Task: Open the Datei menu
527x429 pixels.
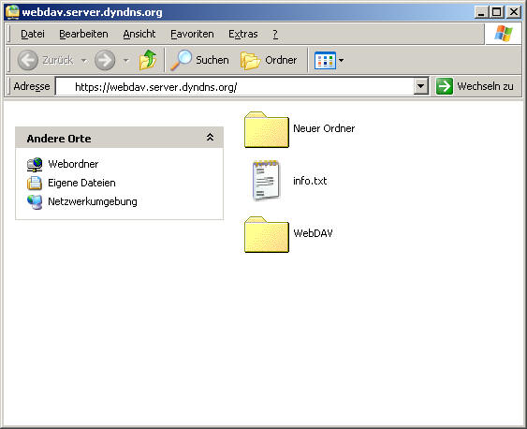Action: pyautogui.click(x=33, y=34)
